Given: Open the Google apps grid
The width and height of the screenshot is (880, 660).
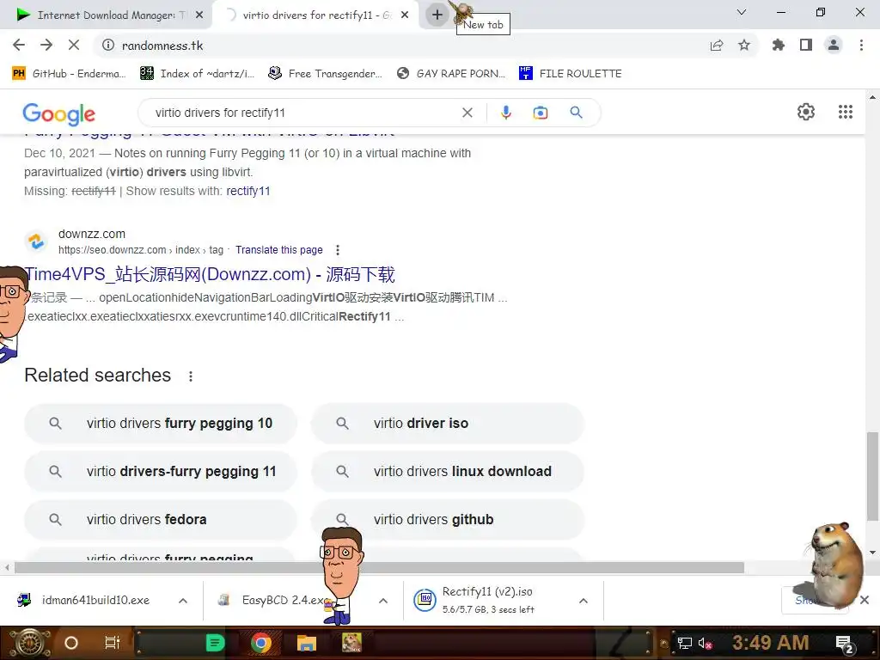Looking at the screenshot, I should tap(846, 112).
